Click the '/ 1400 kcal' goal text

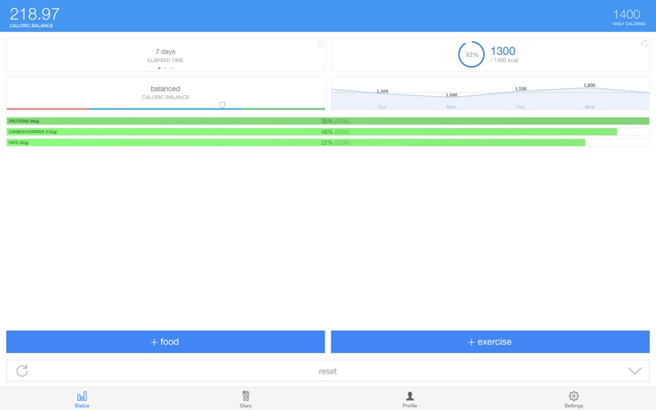[504, 61]
